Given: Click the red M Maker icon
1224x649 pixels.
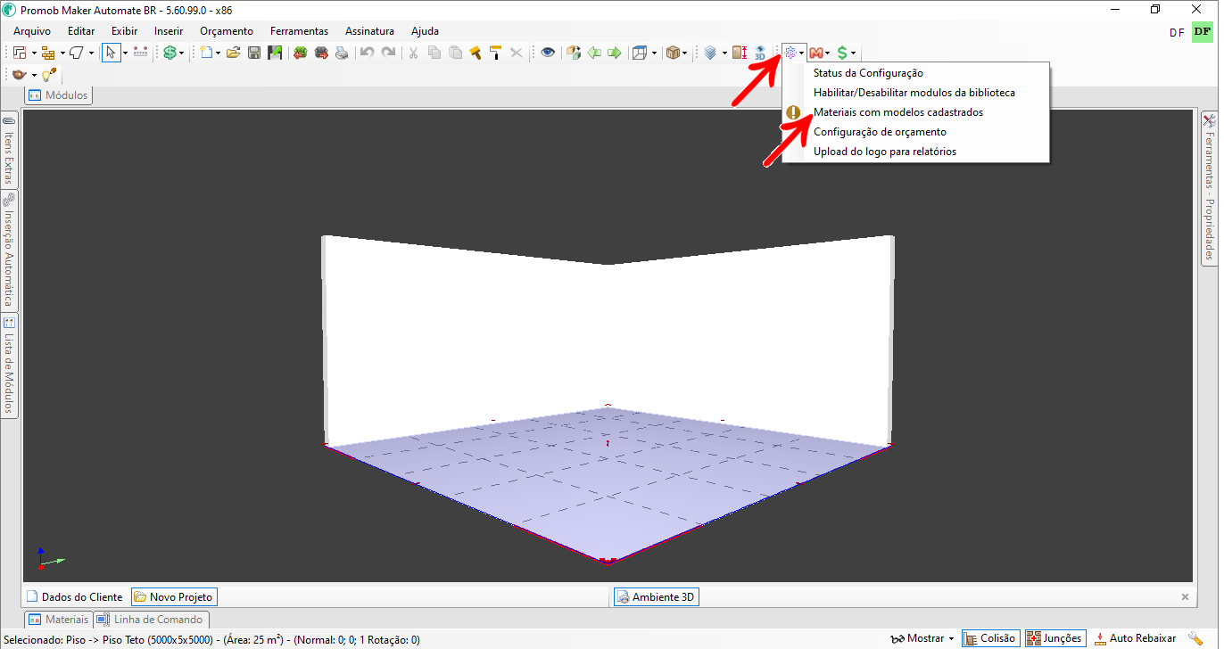Looking at the screenshot, I should (x=816, y=53).
